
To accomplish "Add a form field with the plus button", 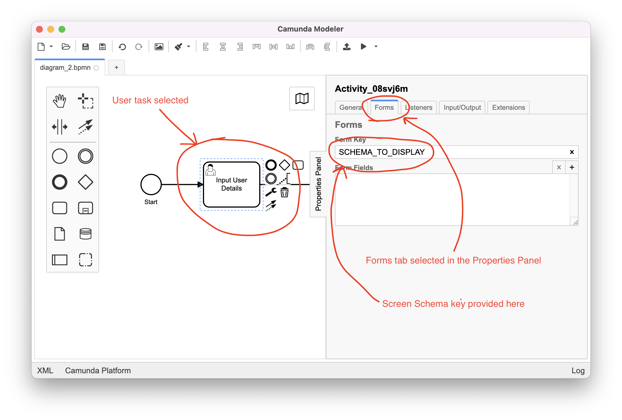I will [x=572, y=167].
